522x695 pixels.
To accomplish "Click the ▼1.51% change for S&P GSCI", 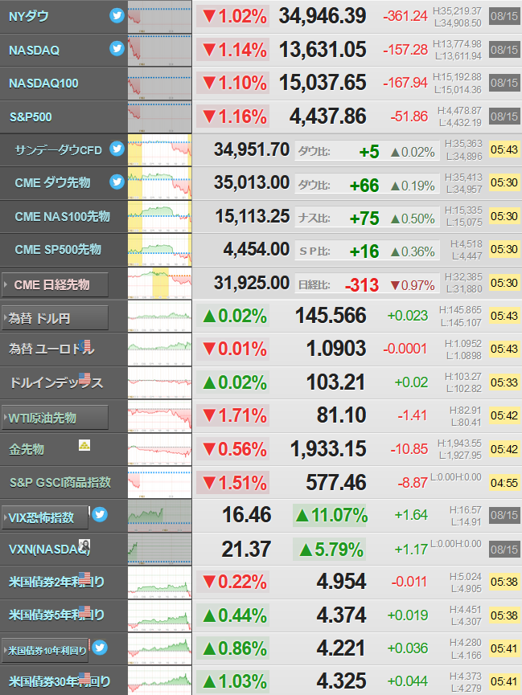I will tap(233, 483).
